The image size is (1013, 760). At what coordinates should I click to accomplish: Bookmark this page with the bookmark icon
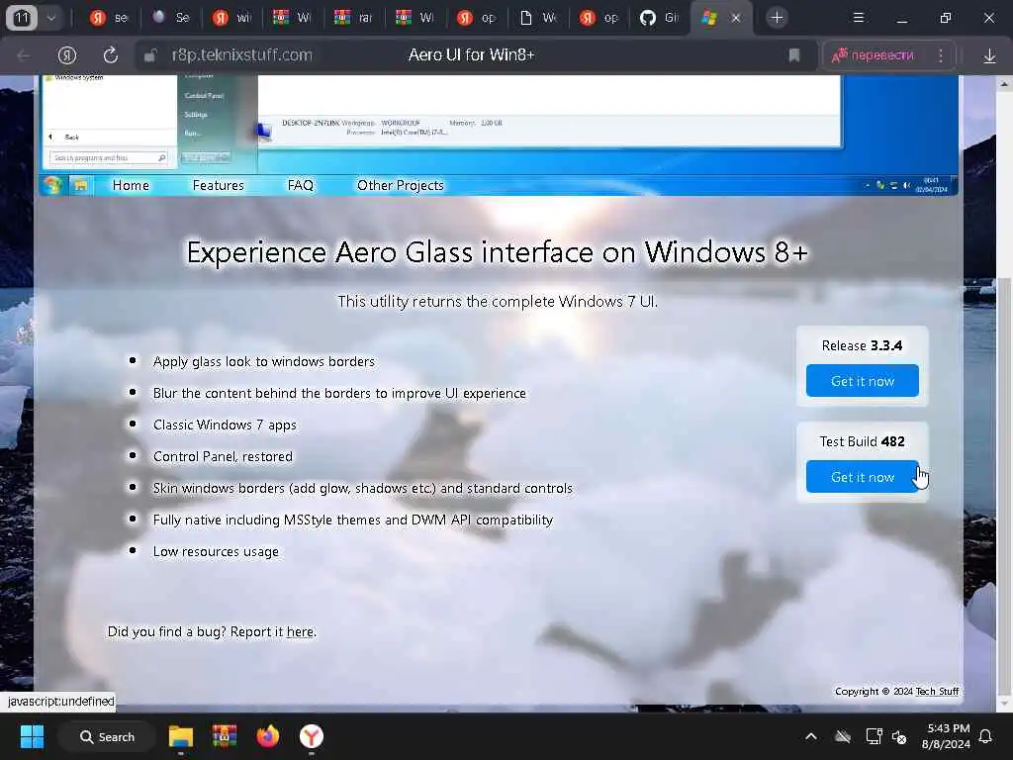794,55
